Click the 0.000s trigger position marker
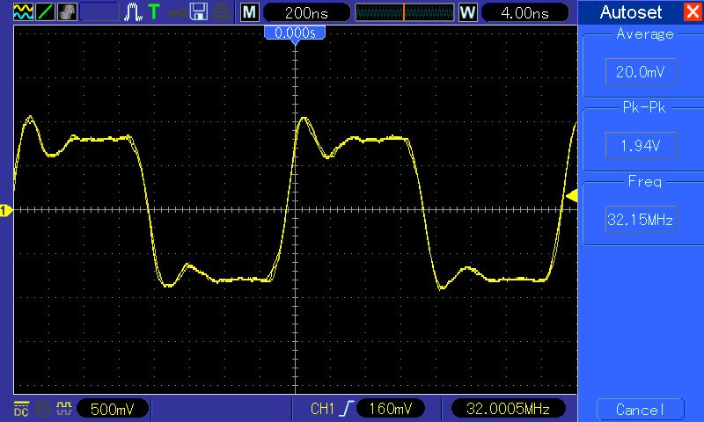This screenshot has height=422, width=704. tap(295, 35)
